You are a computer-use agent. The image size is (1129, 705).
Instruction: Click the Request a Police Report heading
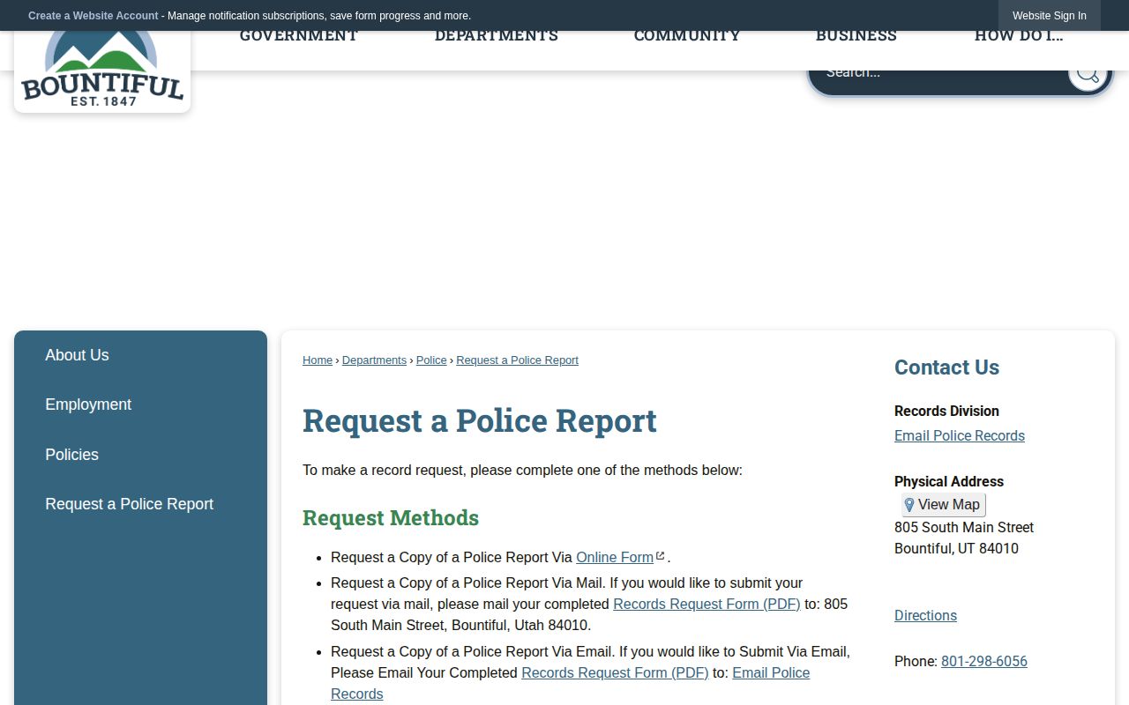(480, 420)
